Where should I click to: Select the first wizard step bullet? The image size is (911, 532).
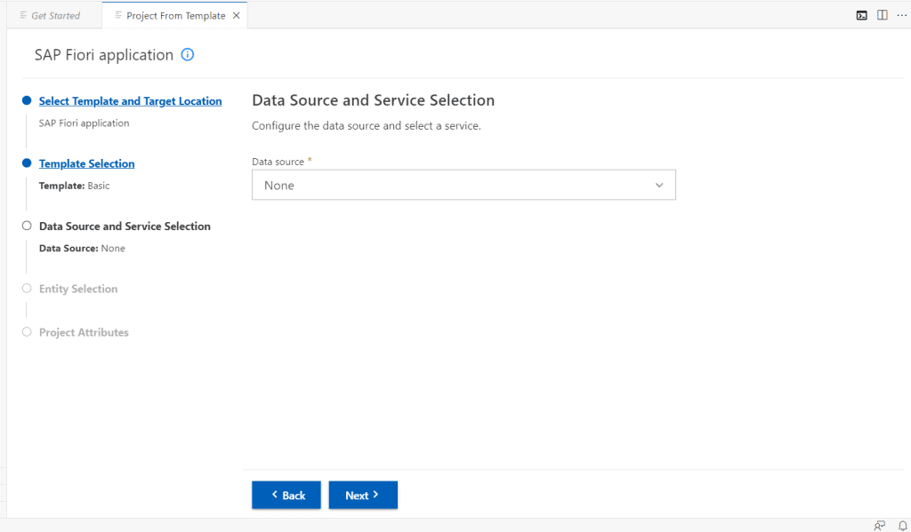click(27, 100)
